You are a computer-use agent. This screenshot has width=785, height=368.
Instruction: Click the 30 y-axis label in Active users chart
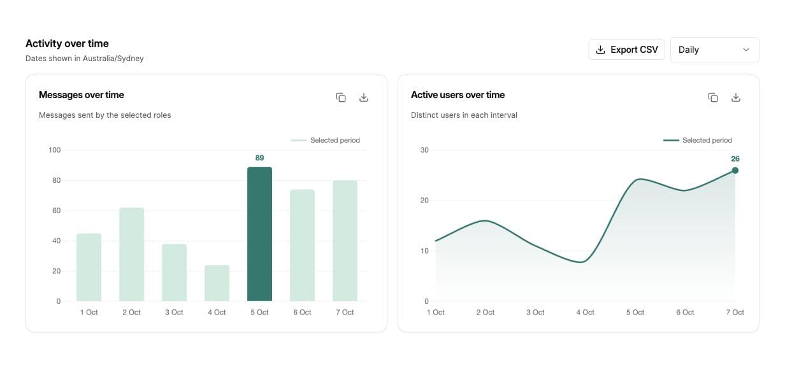pyautogui.click(x=424, y=150)
